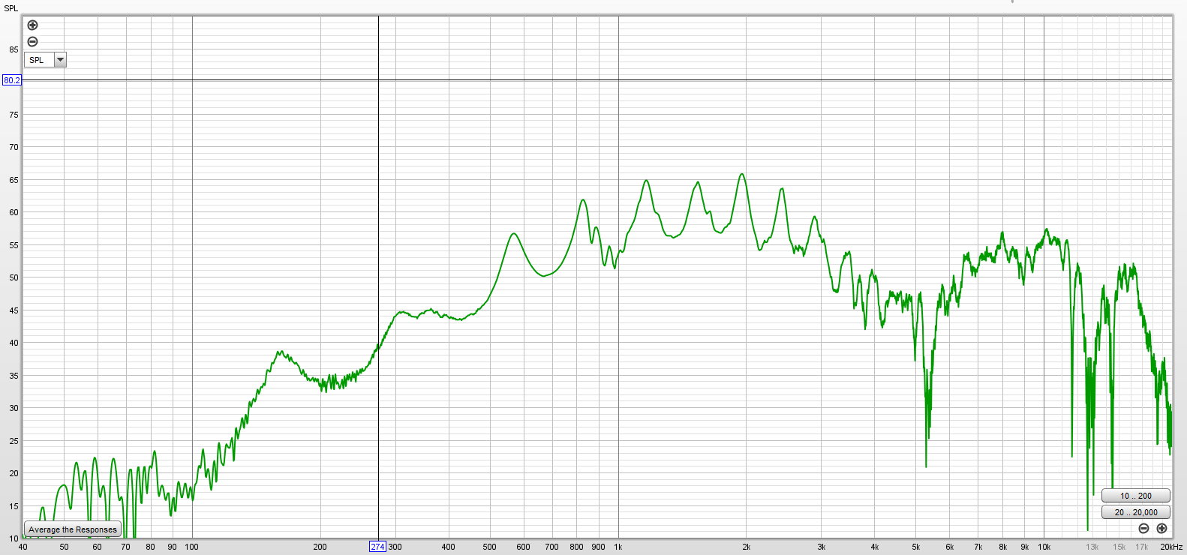
Task: Click the 50 Hz frequency axis label
Action: (x=65, y=547)
